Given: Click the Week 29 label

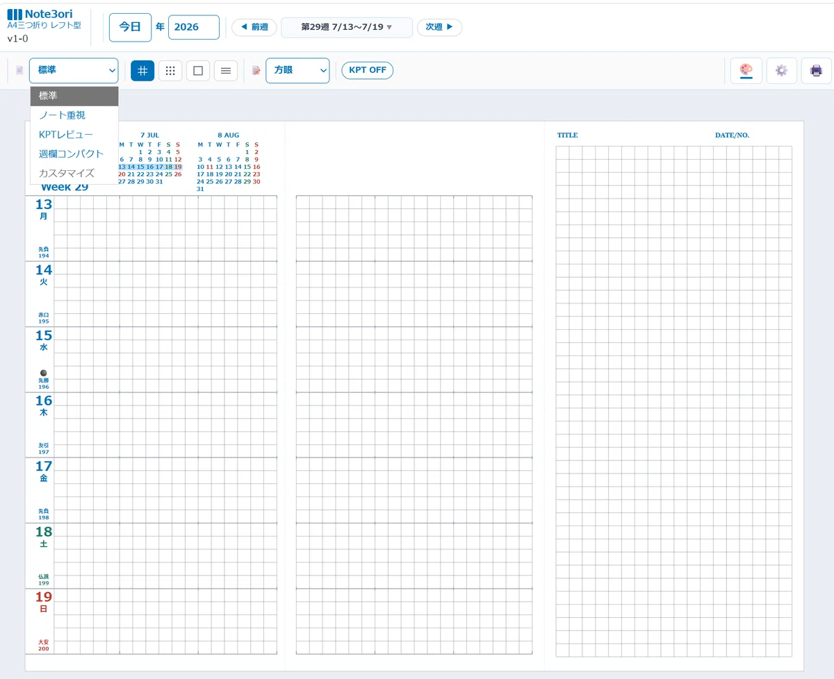Looking at the screenshot, I should pos(65,187).
